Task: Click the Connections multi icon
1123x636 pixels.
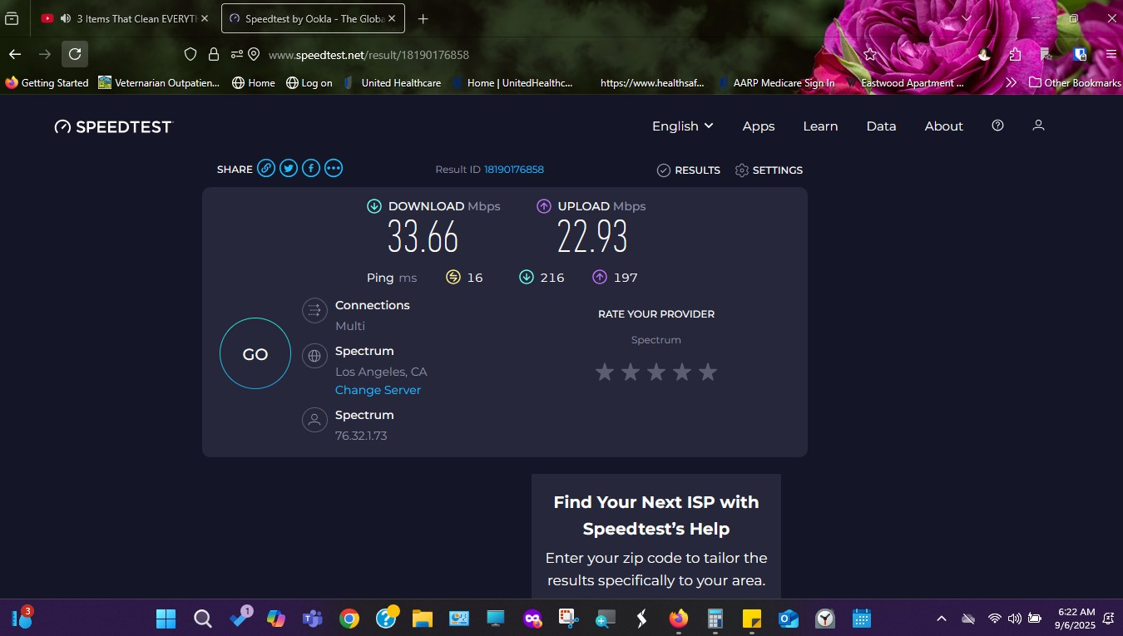Action: 314,311
